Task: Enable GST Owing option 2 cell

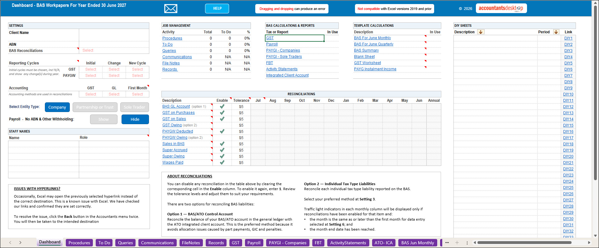Action: tap(222, 125)
